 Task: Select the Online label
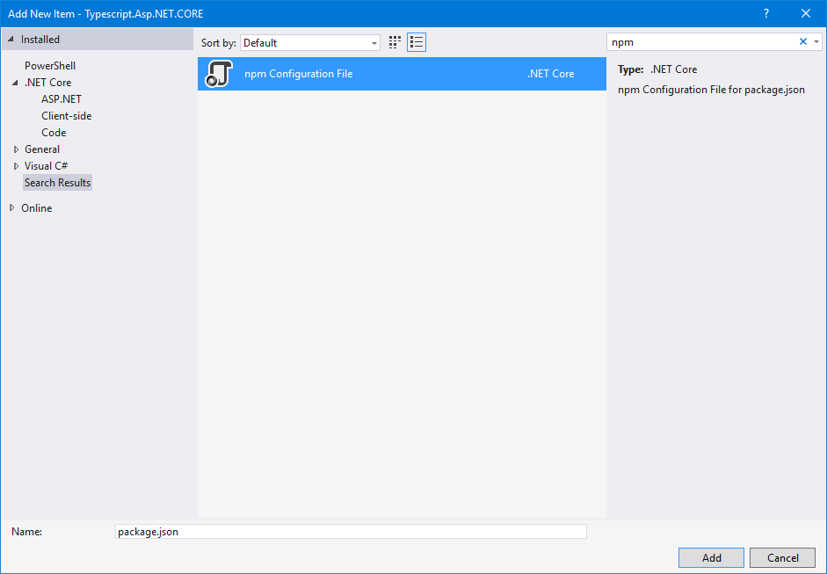click(x=36, y=207)
